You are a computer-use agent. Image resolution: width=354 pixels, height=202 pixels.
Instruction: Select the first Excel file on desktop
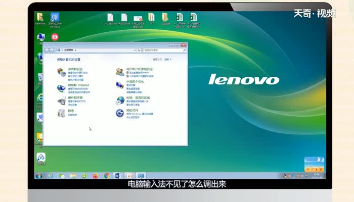[180, 20]
